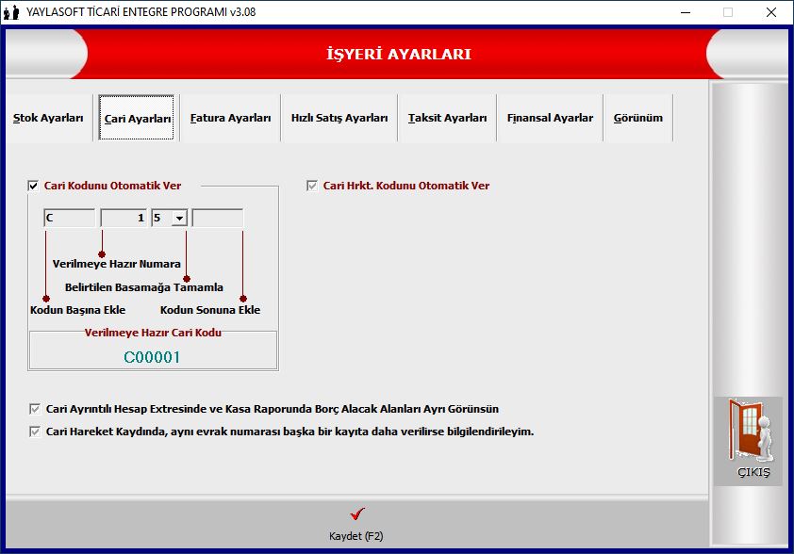Click the code prefix field containing C

70,218
